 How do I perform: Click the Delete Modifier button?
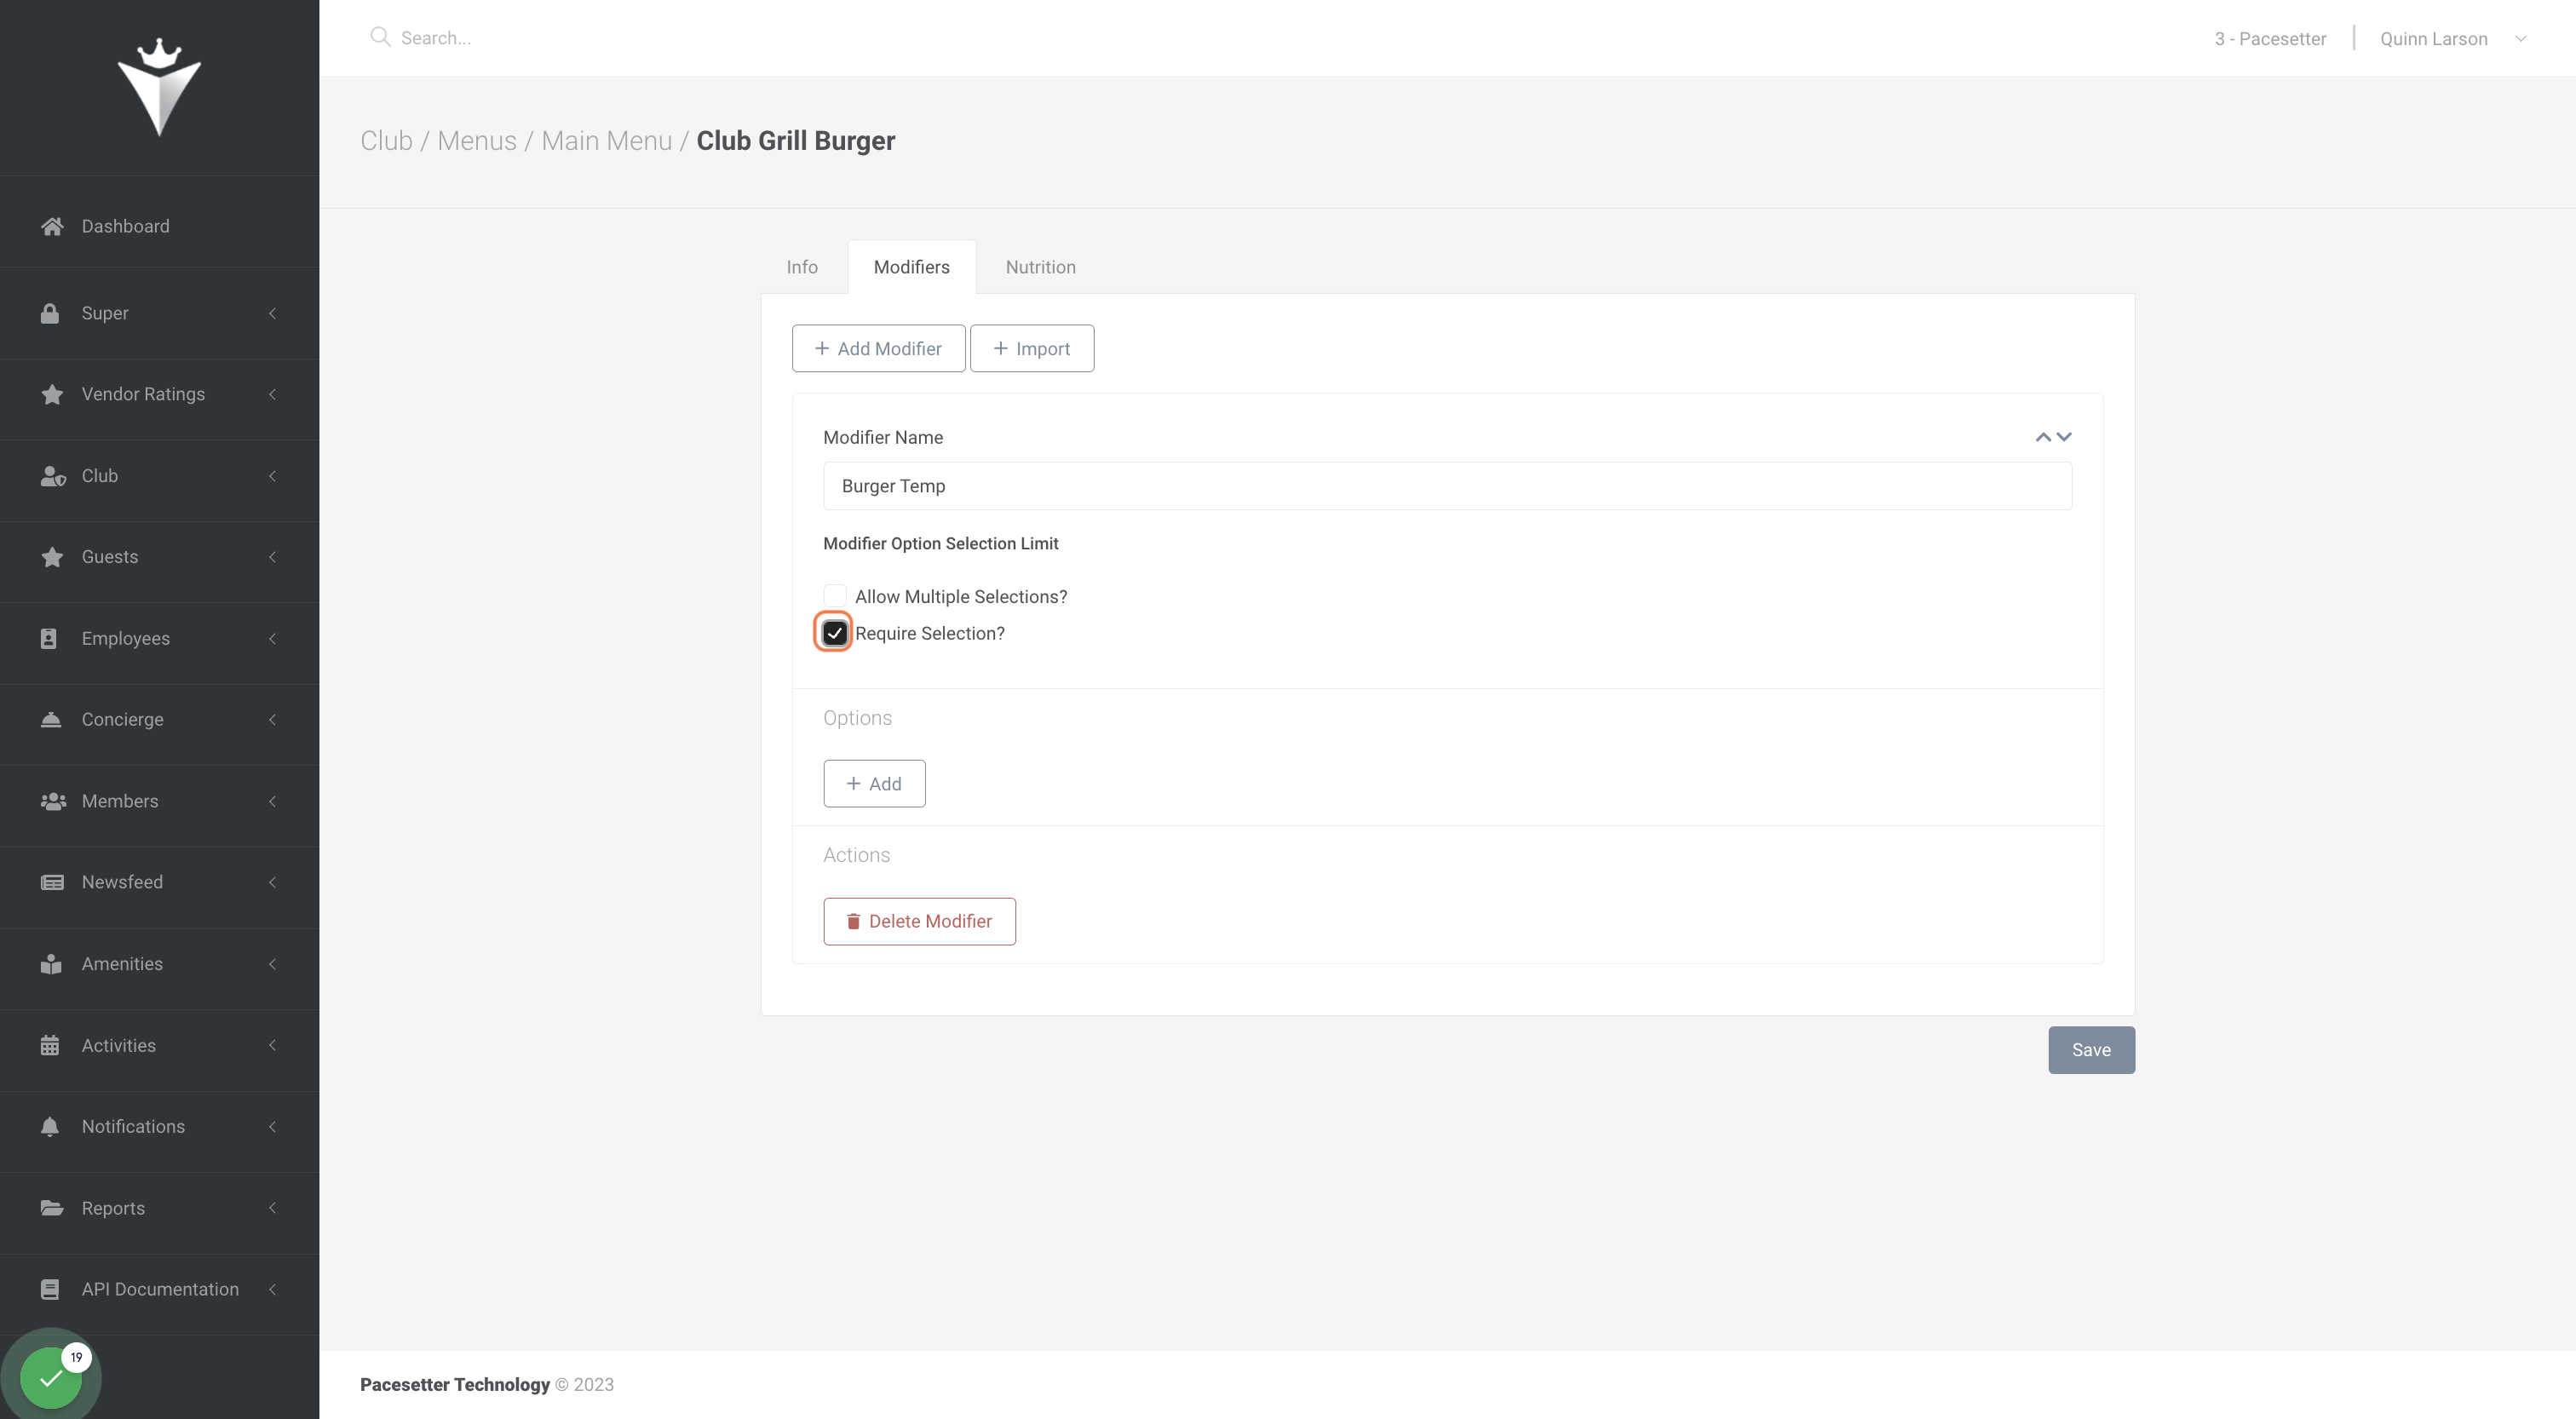(919, 921)
